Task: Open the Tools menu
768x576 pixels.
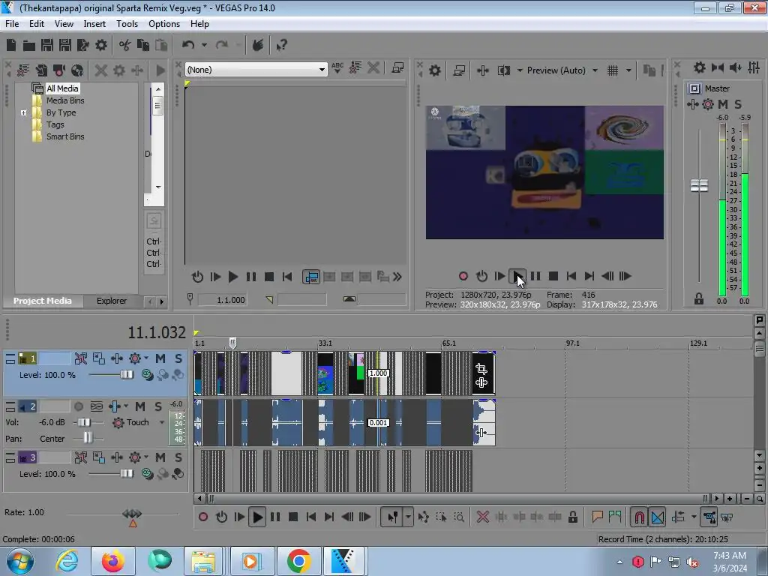Action: [x=127, y=24]
